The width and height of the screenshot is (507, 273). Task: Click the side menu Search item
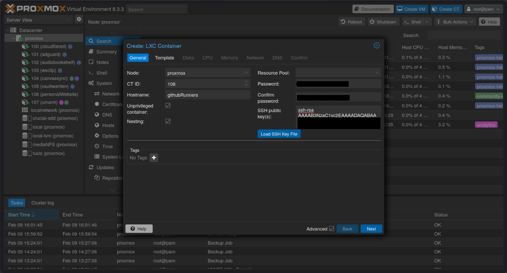point(104,41)
